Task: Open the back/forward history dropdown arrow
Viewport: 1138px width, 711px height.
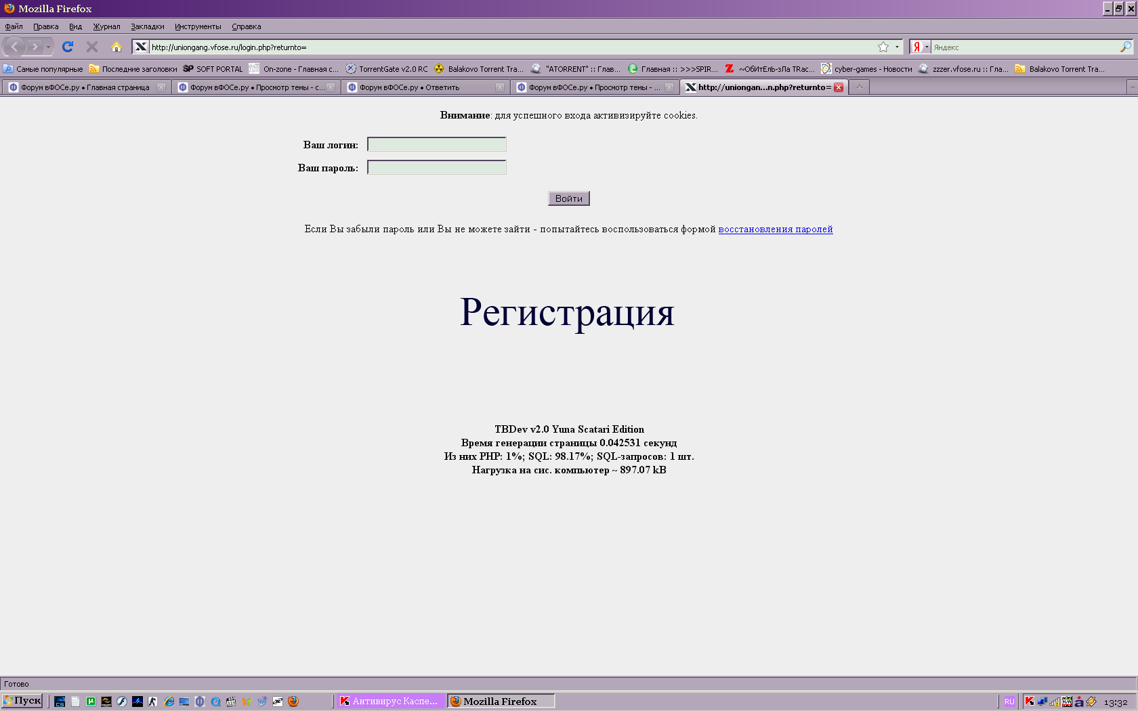Action: coord(48,47)
